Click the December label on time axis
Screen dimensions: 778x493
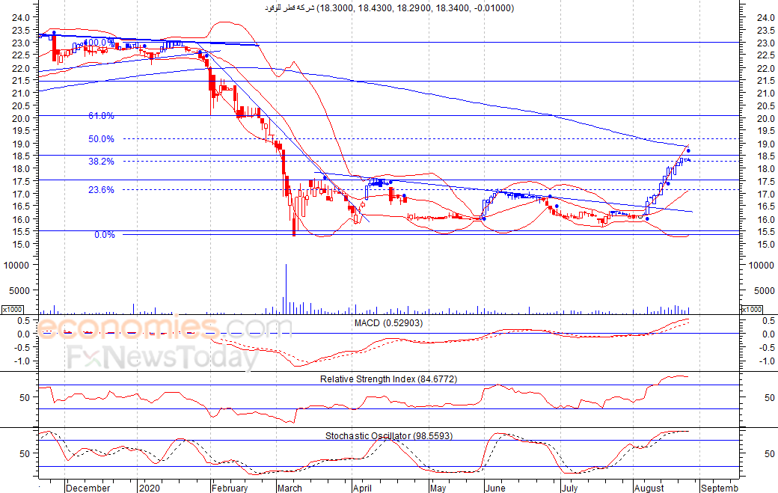(88, 488)
